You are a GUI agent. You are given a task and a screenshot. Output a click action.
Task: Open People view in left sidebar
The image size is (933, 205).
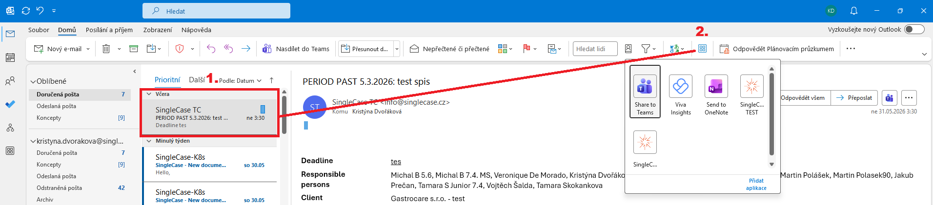(x=10, y=81)
